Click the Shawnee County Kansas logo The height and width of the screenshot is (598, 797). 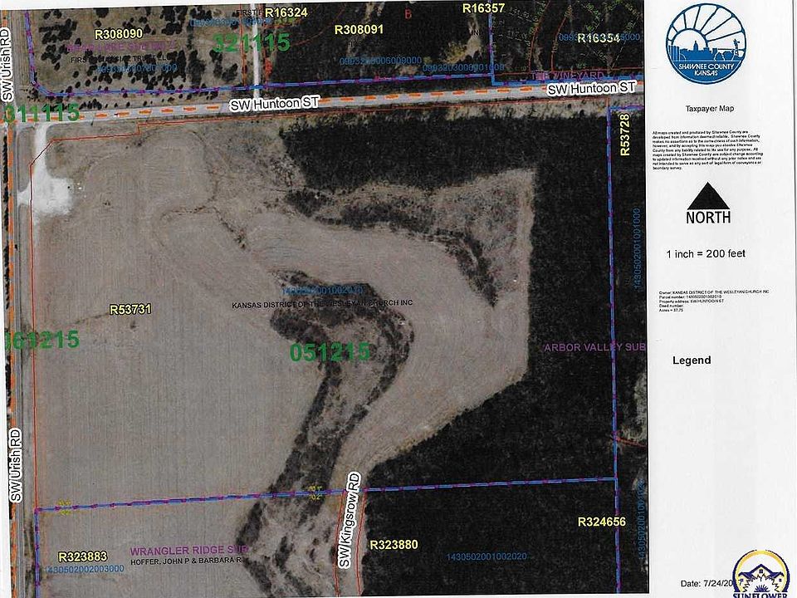pyautogui.click(x=705, y=44)
